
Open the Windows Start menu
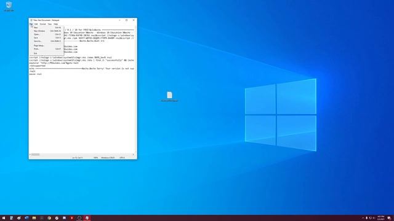4,218
